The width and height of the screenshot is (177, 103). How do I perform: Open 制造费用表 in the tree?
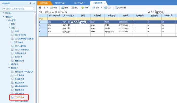20,83
